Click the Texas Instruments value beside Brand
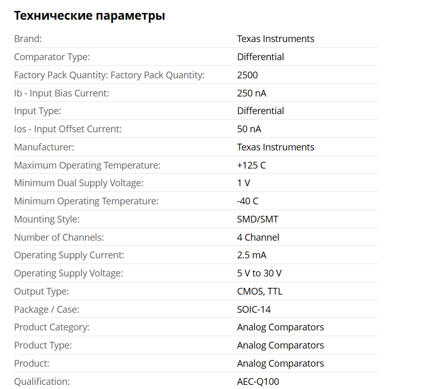 pyautogui.click(x=276, y=39)
